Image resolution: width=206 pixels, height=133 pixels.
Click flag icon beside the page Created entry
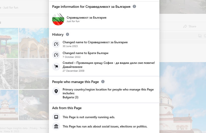pyautogui.click(x=56, y=66)
